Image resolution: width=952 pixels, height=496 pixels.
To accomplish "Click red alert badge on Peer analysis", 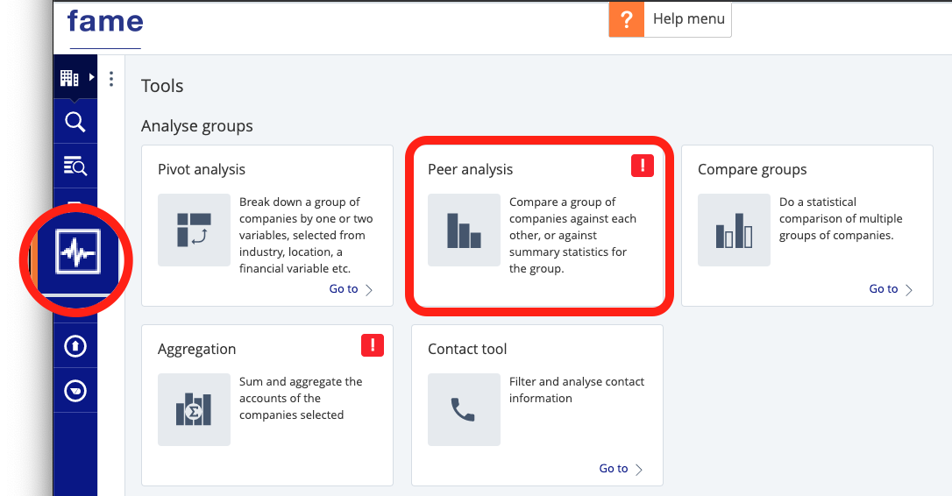I will coord(642,166).
